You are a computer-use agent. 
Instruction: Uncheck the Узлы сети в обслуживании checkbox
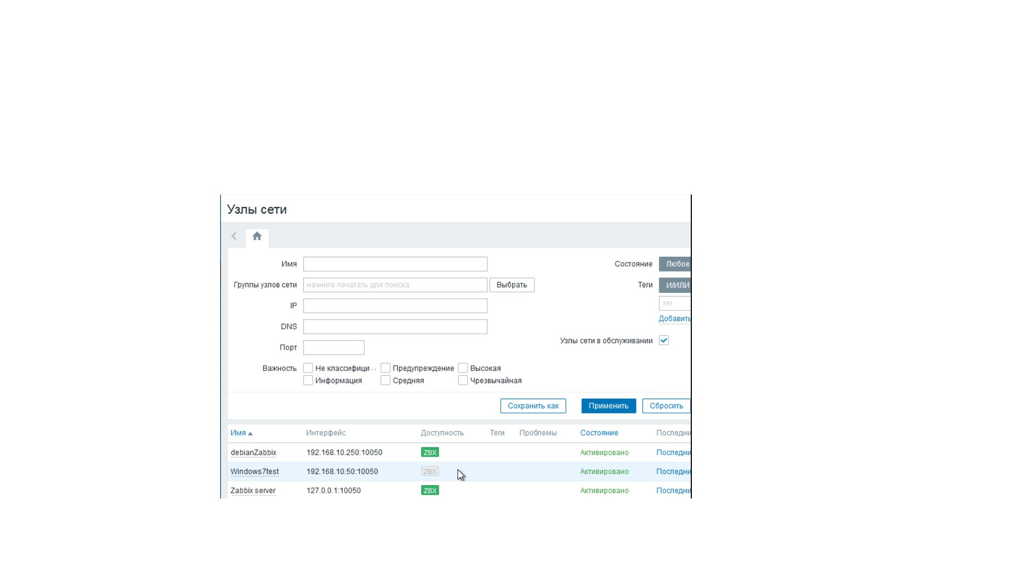[664, 341]
